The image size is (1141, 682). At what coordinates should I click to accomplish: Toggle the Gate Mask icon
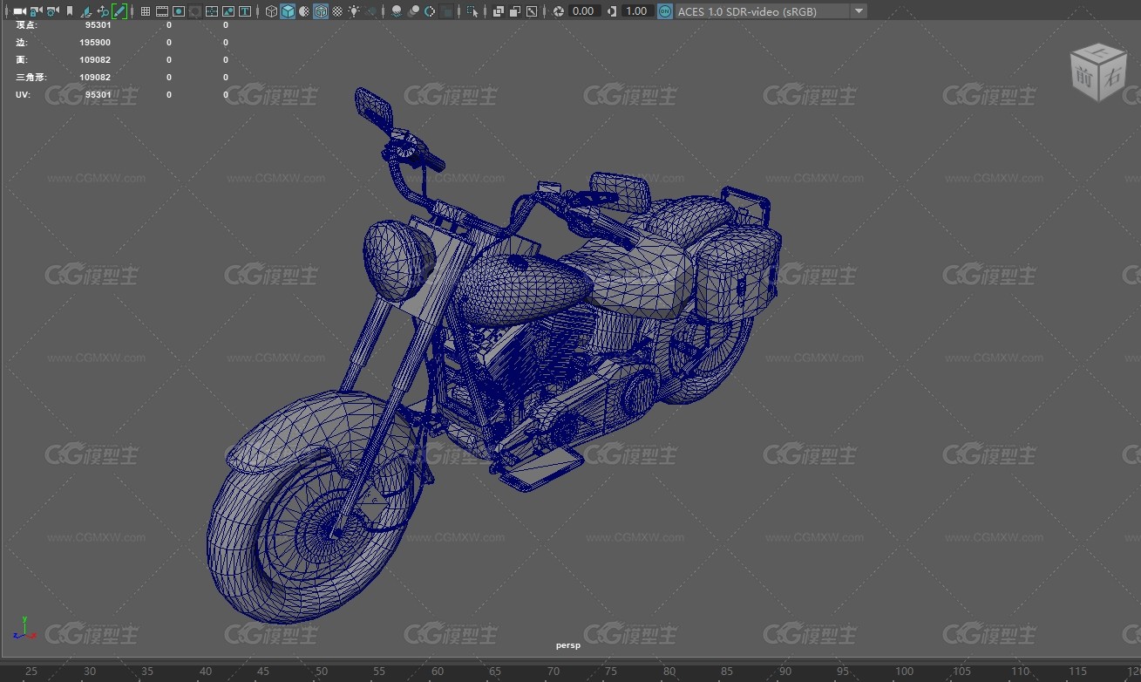coord(194,11)
